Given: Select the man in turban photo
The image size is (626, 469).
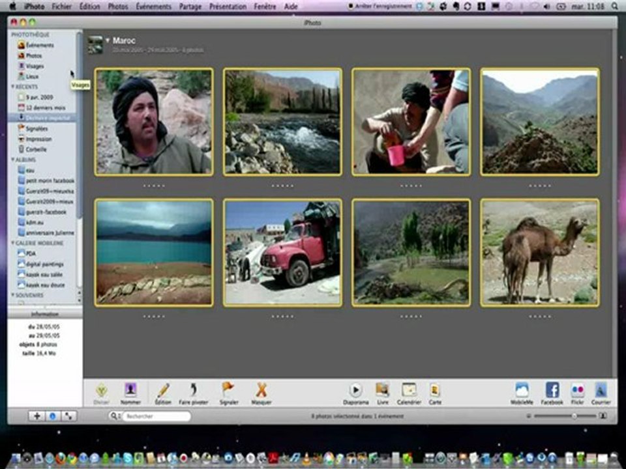Looking at the screenshot, I should tap(154, 122).
